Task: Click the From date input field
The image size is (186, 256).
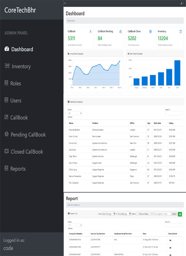Action: tap(109, 214)
